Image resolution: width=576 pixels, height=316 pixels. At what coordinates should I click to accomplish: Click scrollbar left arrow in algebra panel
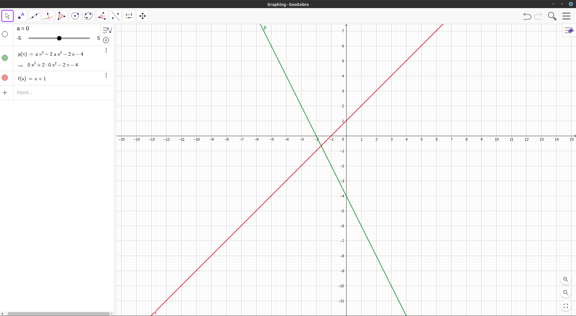point(2,314)
